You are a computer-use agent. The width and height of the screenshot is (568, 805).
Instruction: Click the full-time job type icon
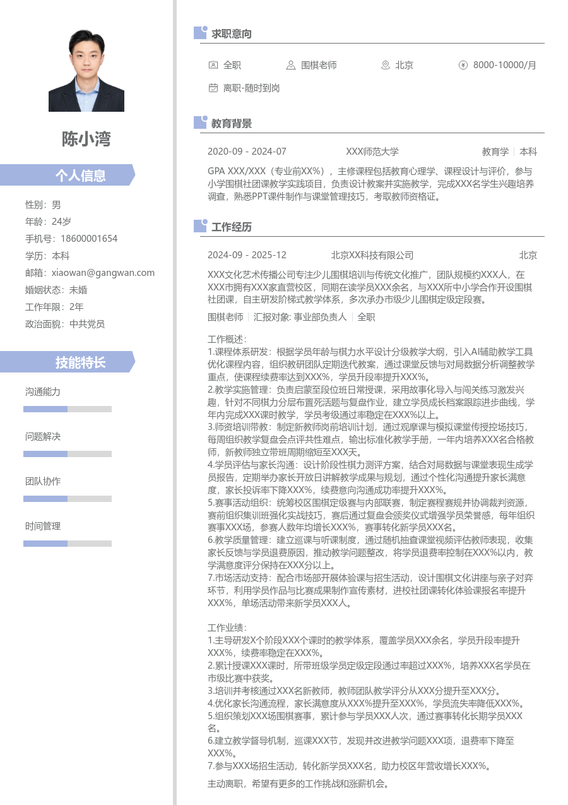[213, 65]
